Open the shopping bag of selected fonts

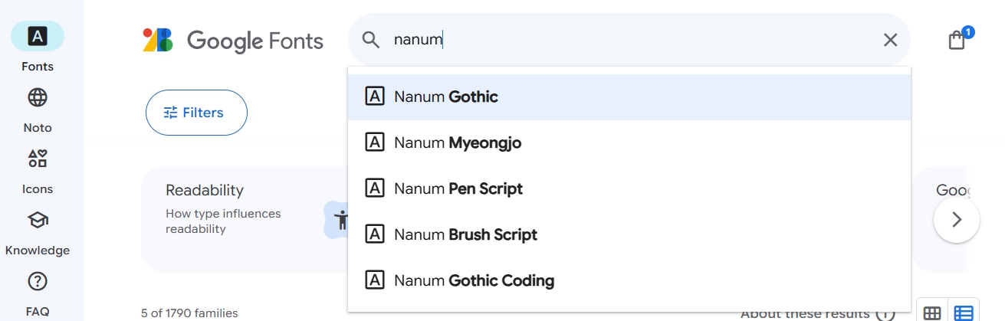957,40
